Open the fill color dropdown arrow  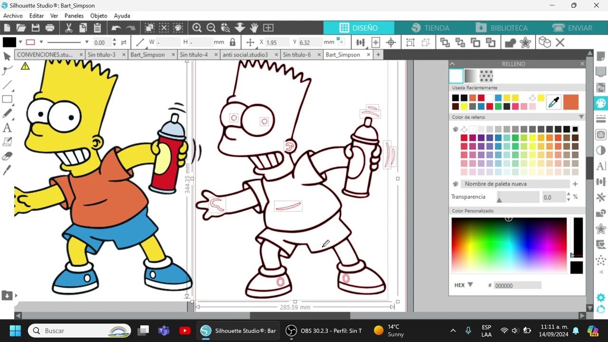tap(20, 42)
